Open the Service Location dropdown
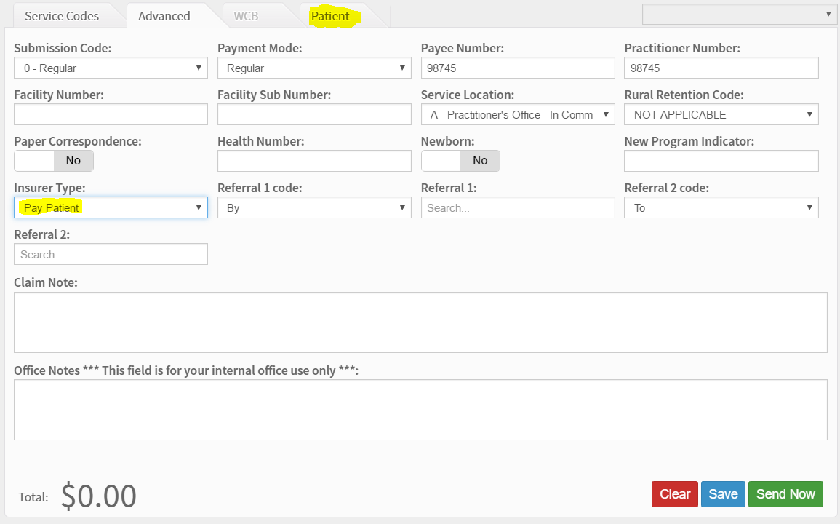The image size is (840, 524). 518,114
